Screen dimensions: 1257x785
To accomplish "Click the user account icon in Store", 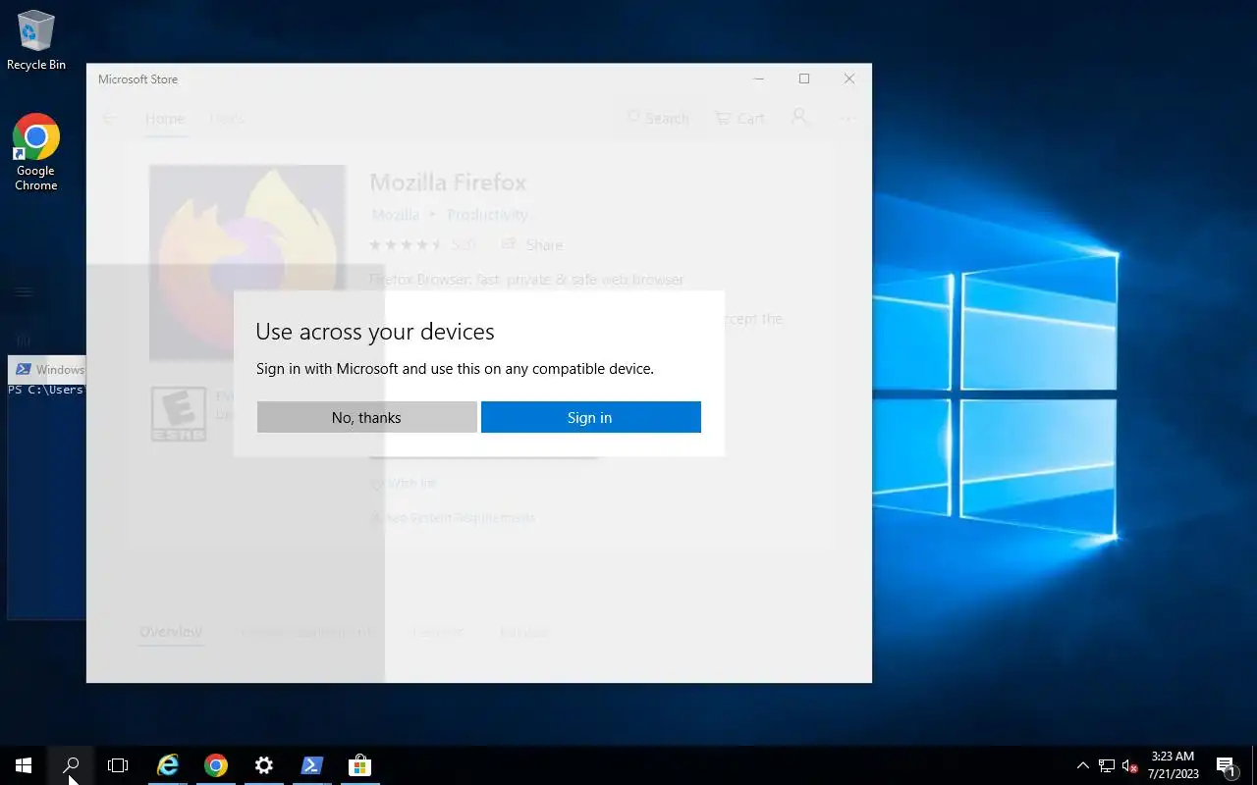I will pyautogui.click(x=800, y=117).
